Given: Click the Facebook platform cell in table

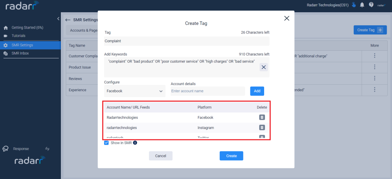Looking at the screenshot, I should tap(206, 118).
